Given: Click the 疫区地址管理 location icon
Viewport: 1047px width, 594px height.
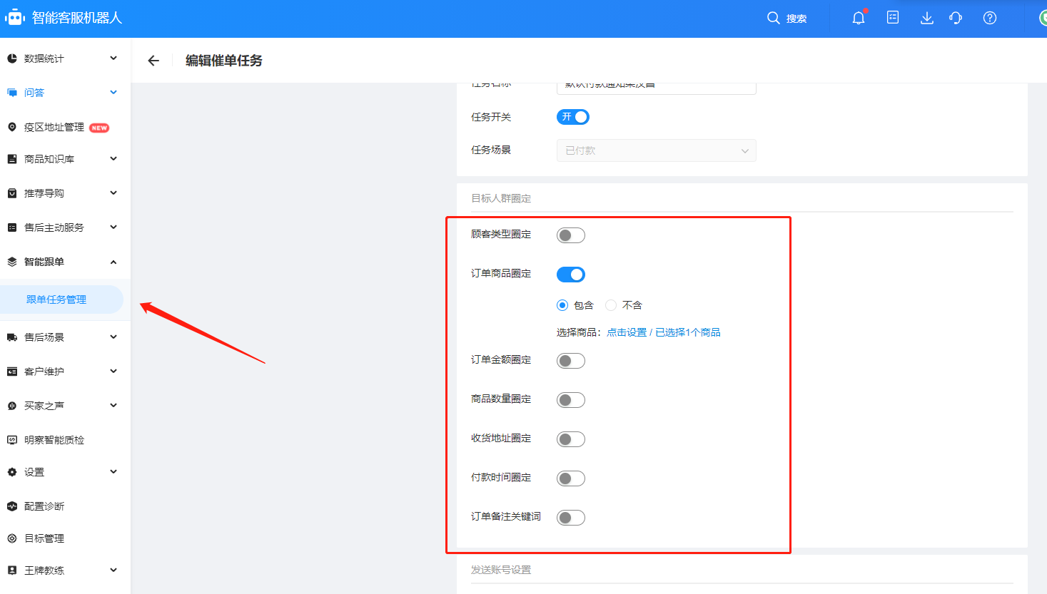Looking at the screenshot, I should pyautogui.click(x=12, y=127).
